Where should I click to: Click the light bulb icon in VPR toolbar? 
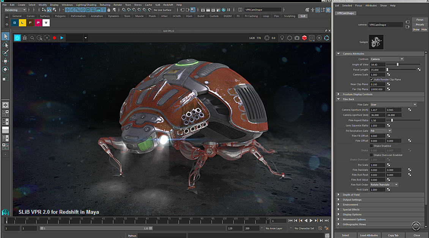click(x=282, y=38)
